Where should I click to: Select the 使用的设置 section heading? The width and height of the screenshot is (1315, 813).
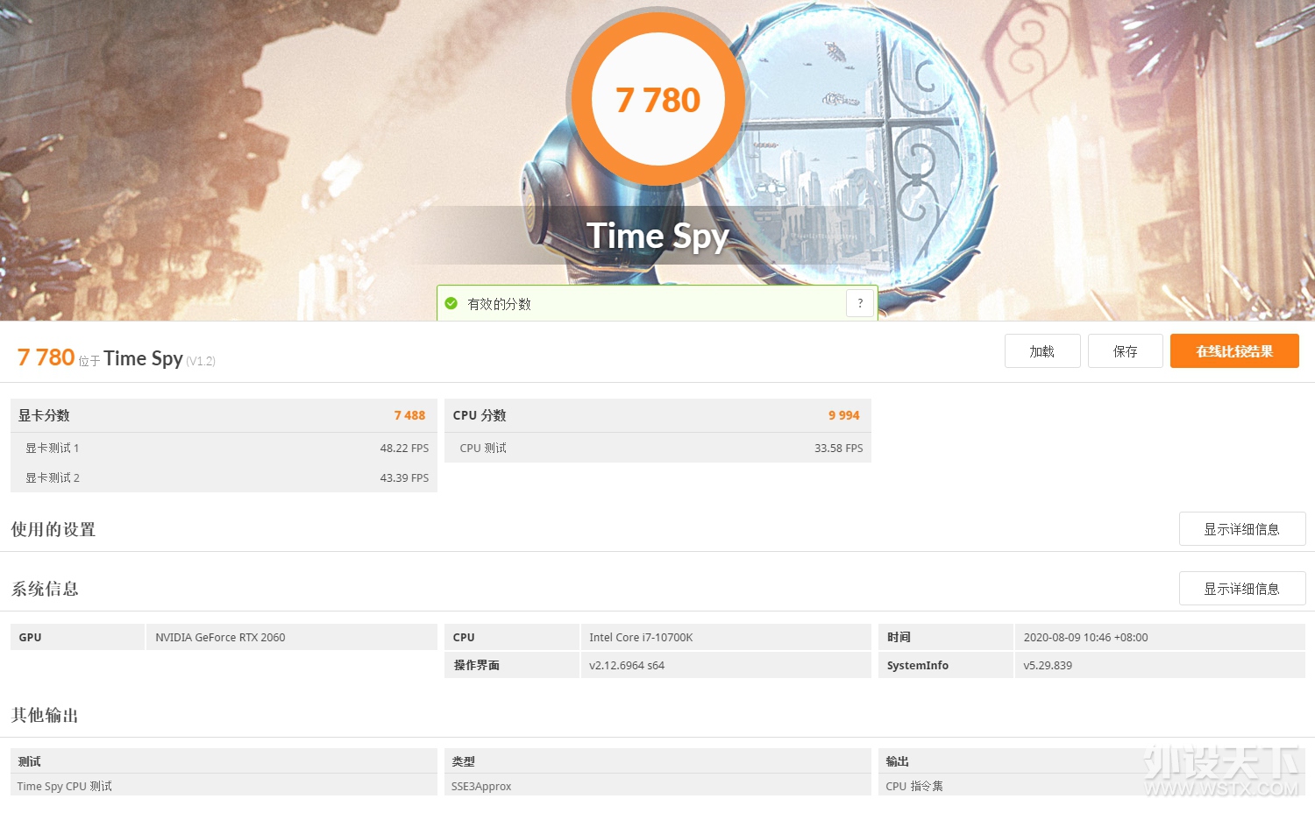[53, 529]
